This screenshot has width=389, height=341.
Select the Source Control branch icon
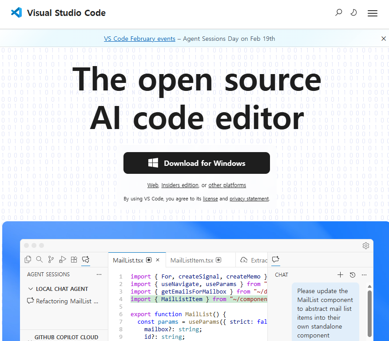coord(51,259)
